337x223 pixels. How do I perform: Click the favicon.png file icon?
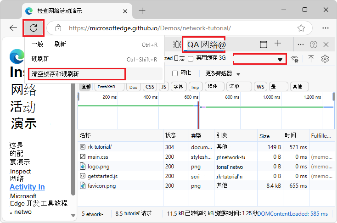coord(83,186)
